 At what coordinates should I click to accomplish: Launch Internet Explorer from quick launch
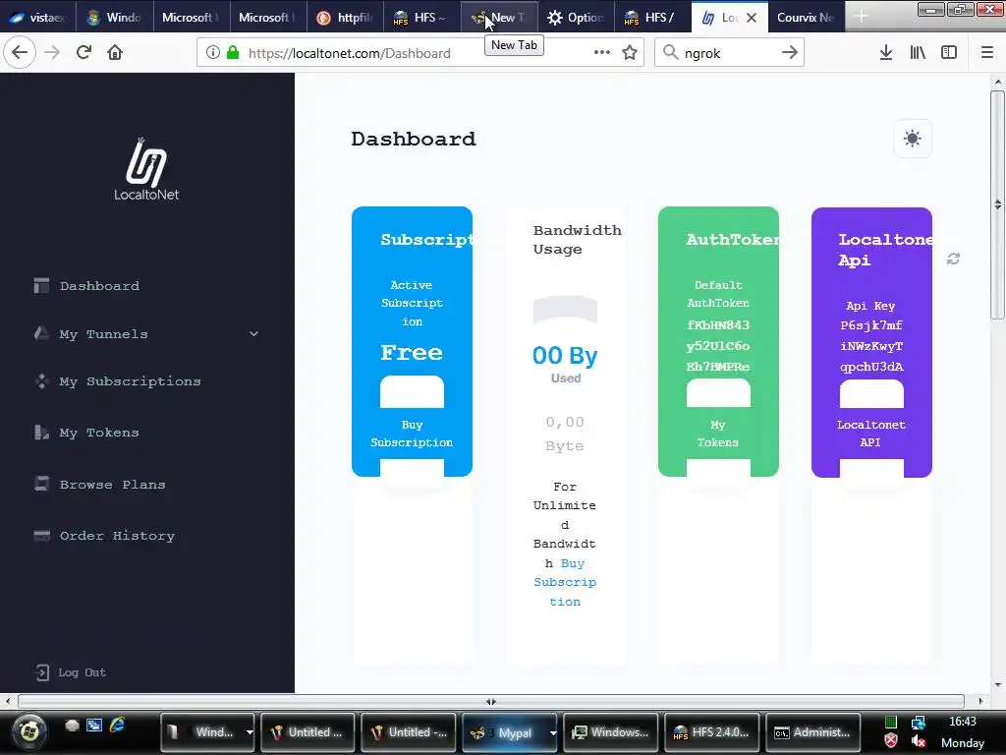tap(117, 726)
